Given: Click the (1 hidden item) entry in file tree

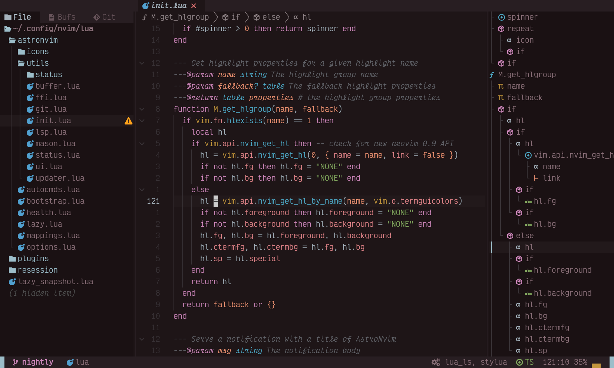Looking at the screenshot, I should tap(42, 293).
